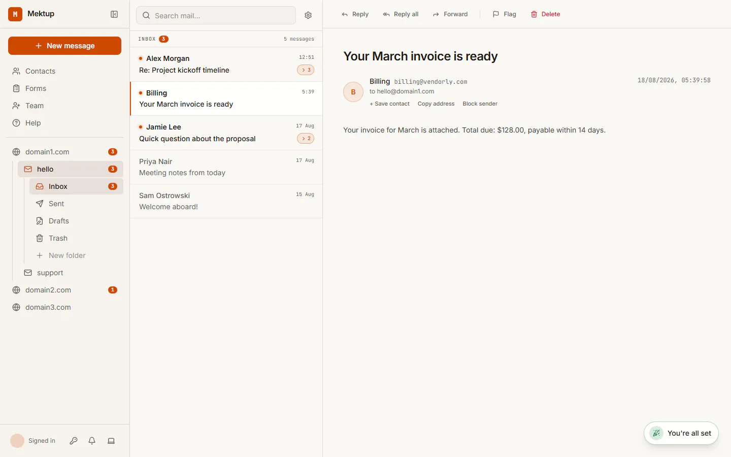Click the Help question-mark icon
This screenshot has width=731, height=457.
pos(16,123)
